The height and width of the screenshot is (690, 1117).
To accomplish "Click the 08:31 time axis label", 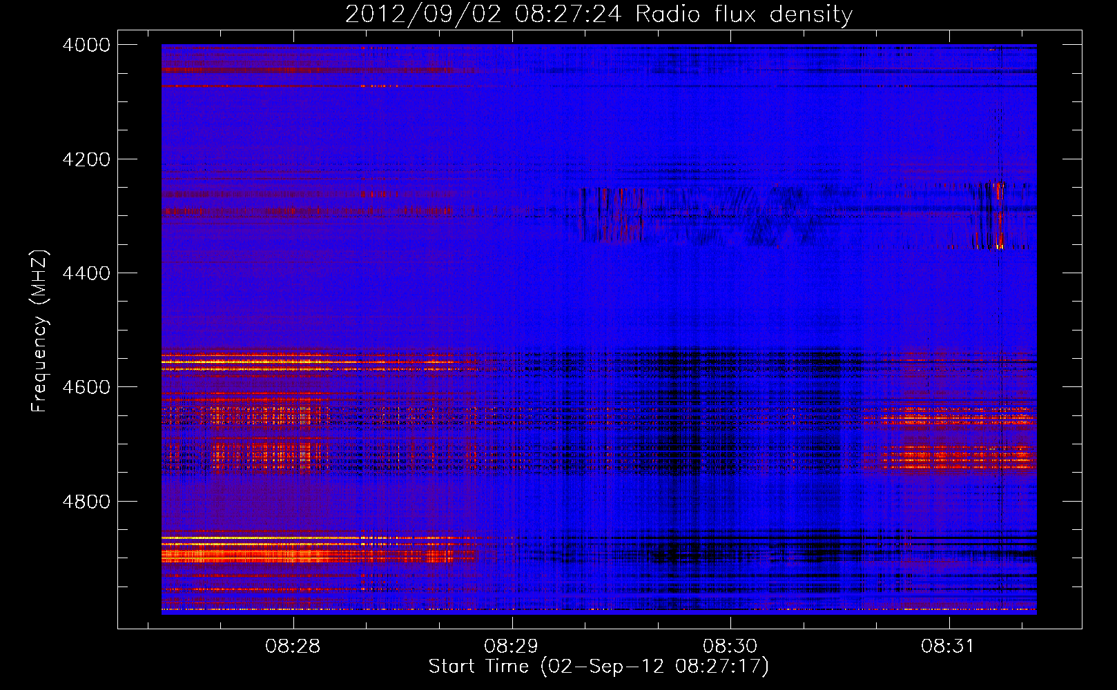I will pos(949,647).
